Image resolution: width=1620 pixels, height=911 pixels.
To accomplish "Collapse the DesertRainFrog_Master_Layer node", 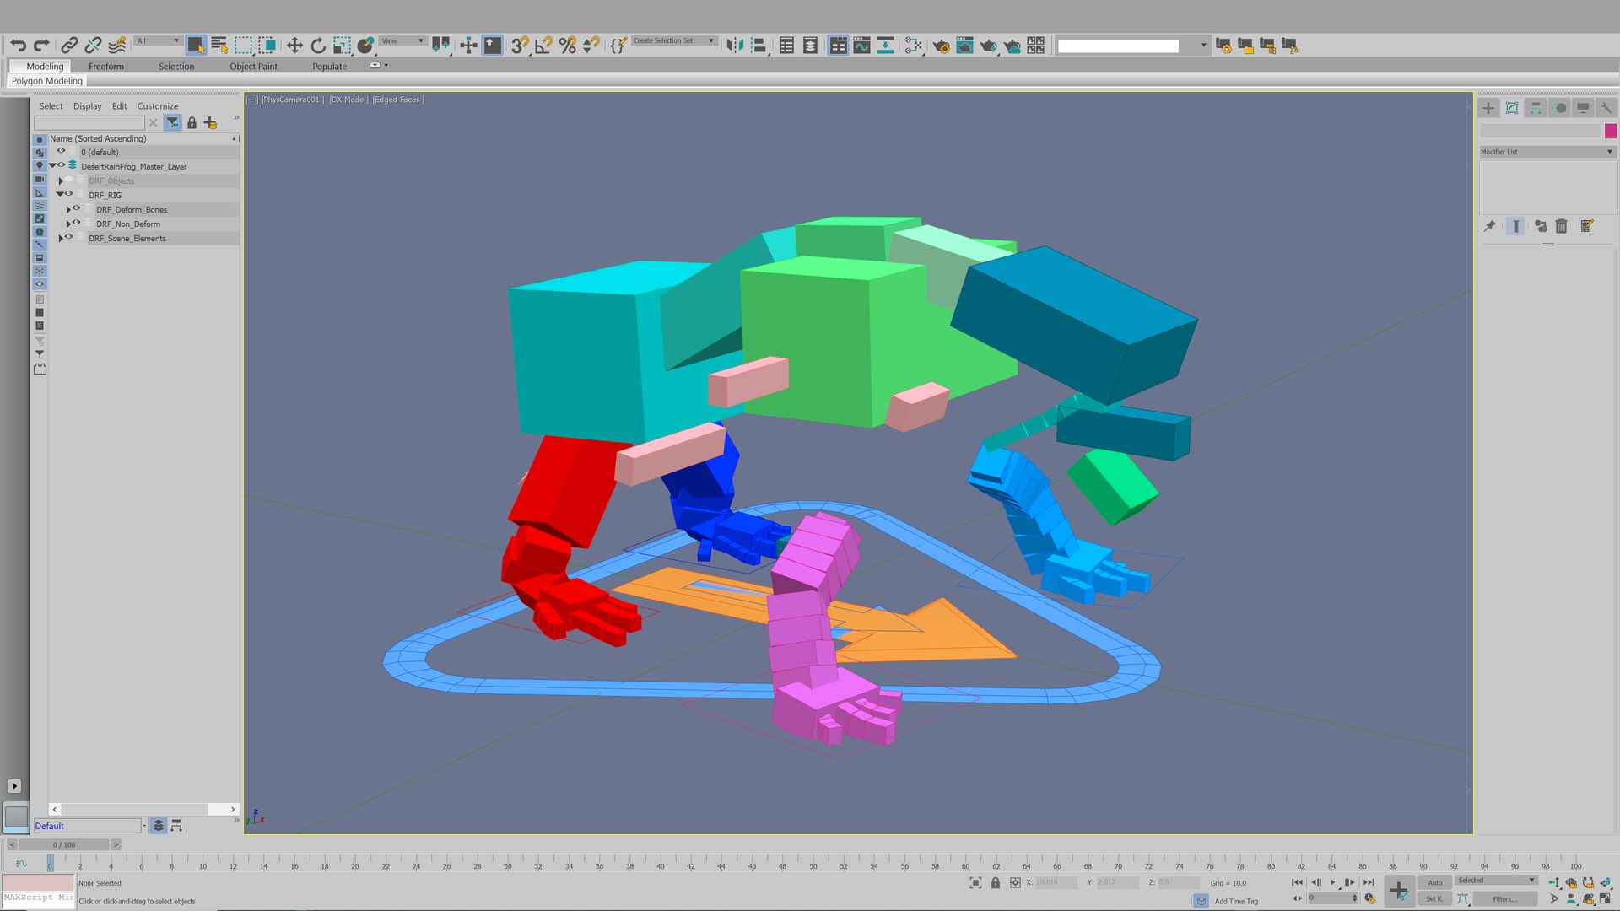I will [x=52, y=166].
